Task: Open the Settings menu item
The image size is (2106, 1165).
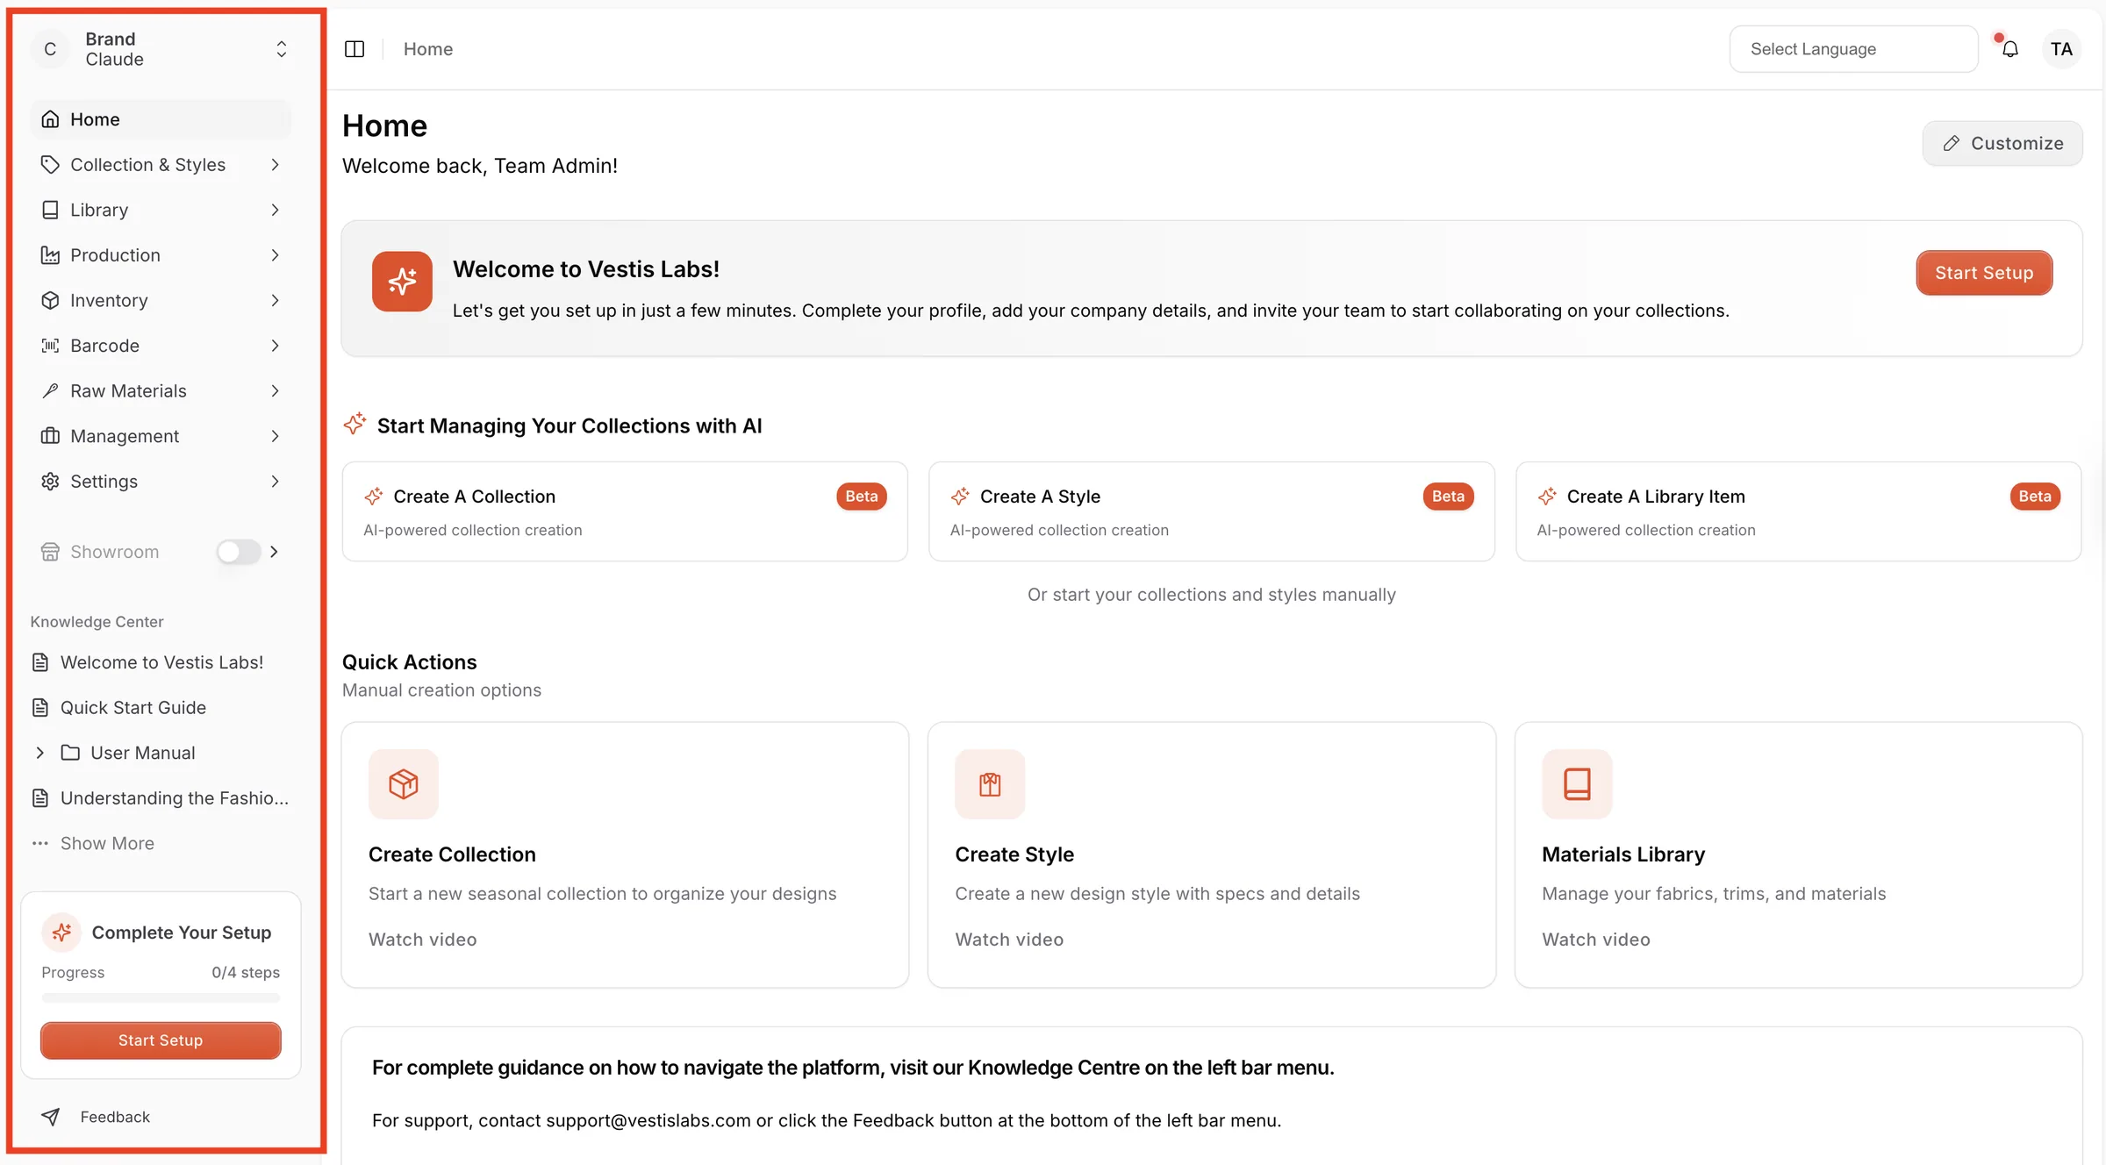Action: point(161,482)
